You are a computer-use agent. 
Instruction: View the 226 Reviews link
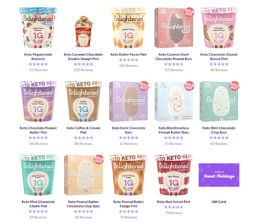(83, 70)
